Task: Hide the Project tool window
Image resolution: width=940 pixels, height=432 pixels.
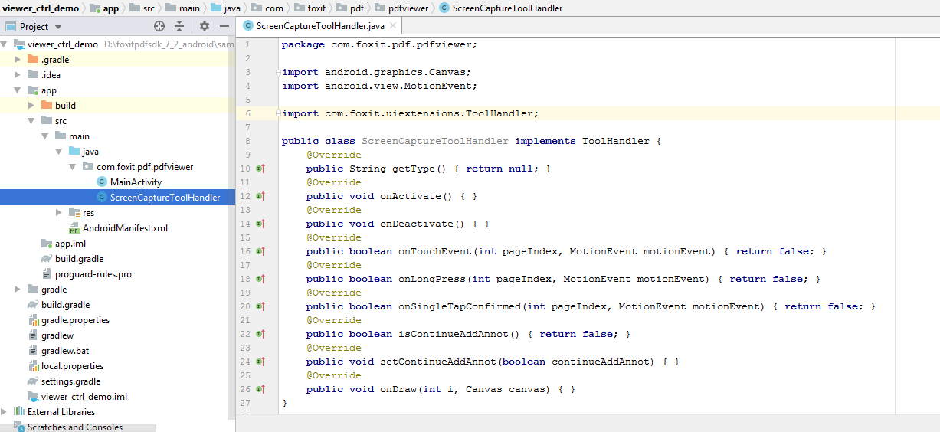Action: [223, 26]
